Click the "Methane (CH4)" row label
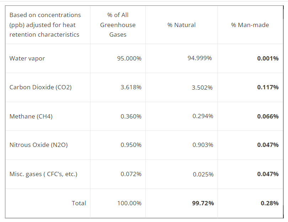Image resolution: width=288 pixels, height=222 pixels. (31, 116)
